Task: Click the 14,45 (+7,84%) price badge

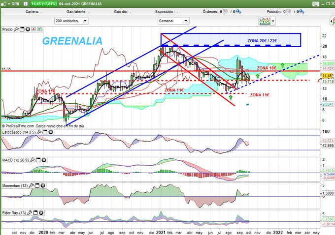Action: (x=44, y=4)
